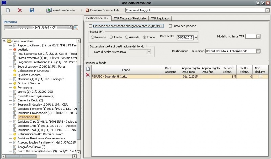Open the Comune di Maggioli dropdown
Image resolution: width=271 pixels, height=159 pixels.
click(x=267, y=10)
